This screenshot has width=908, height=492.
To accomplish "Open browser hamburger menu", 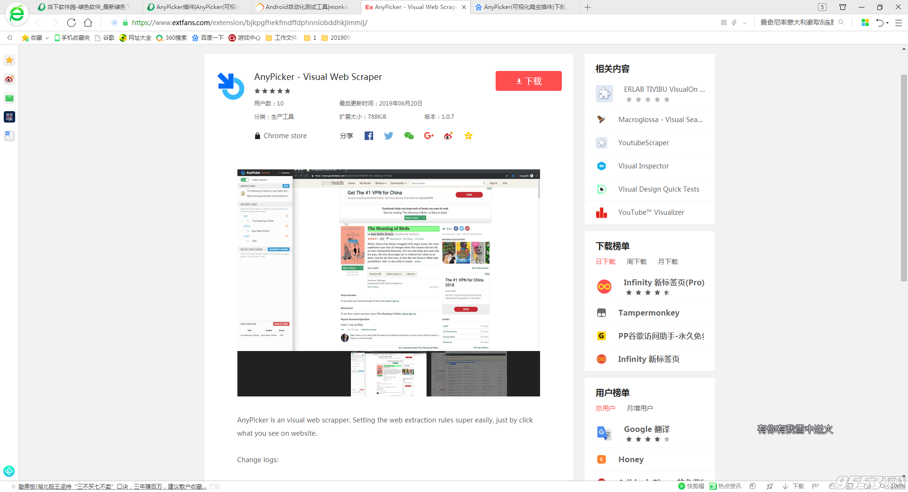I will pos(899,23).
